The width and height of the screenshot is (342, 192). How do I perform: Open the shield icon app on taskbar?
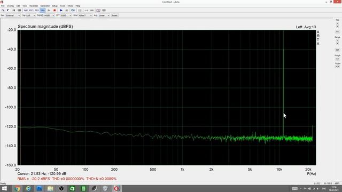105,188
